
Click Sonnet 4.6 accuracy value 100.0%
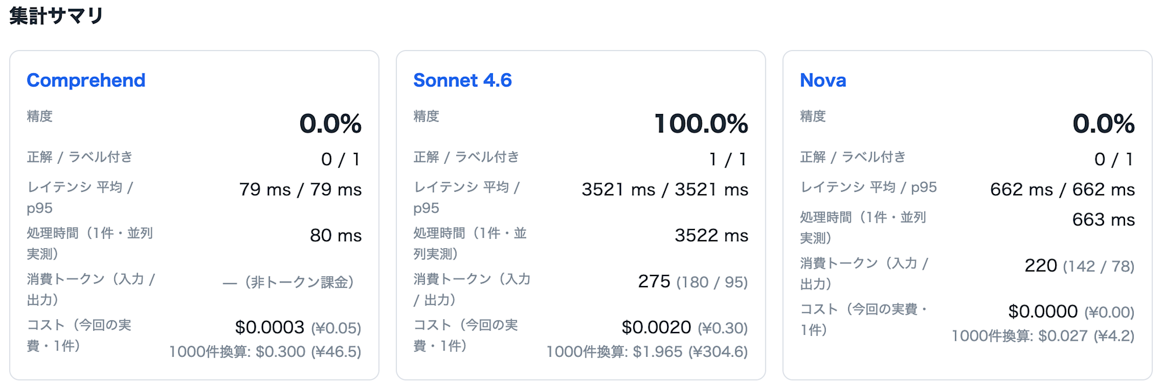tap(701, 123)
